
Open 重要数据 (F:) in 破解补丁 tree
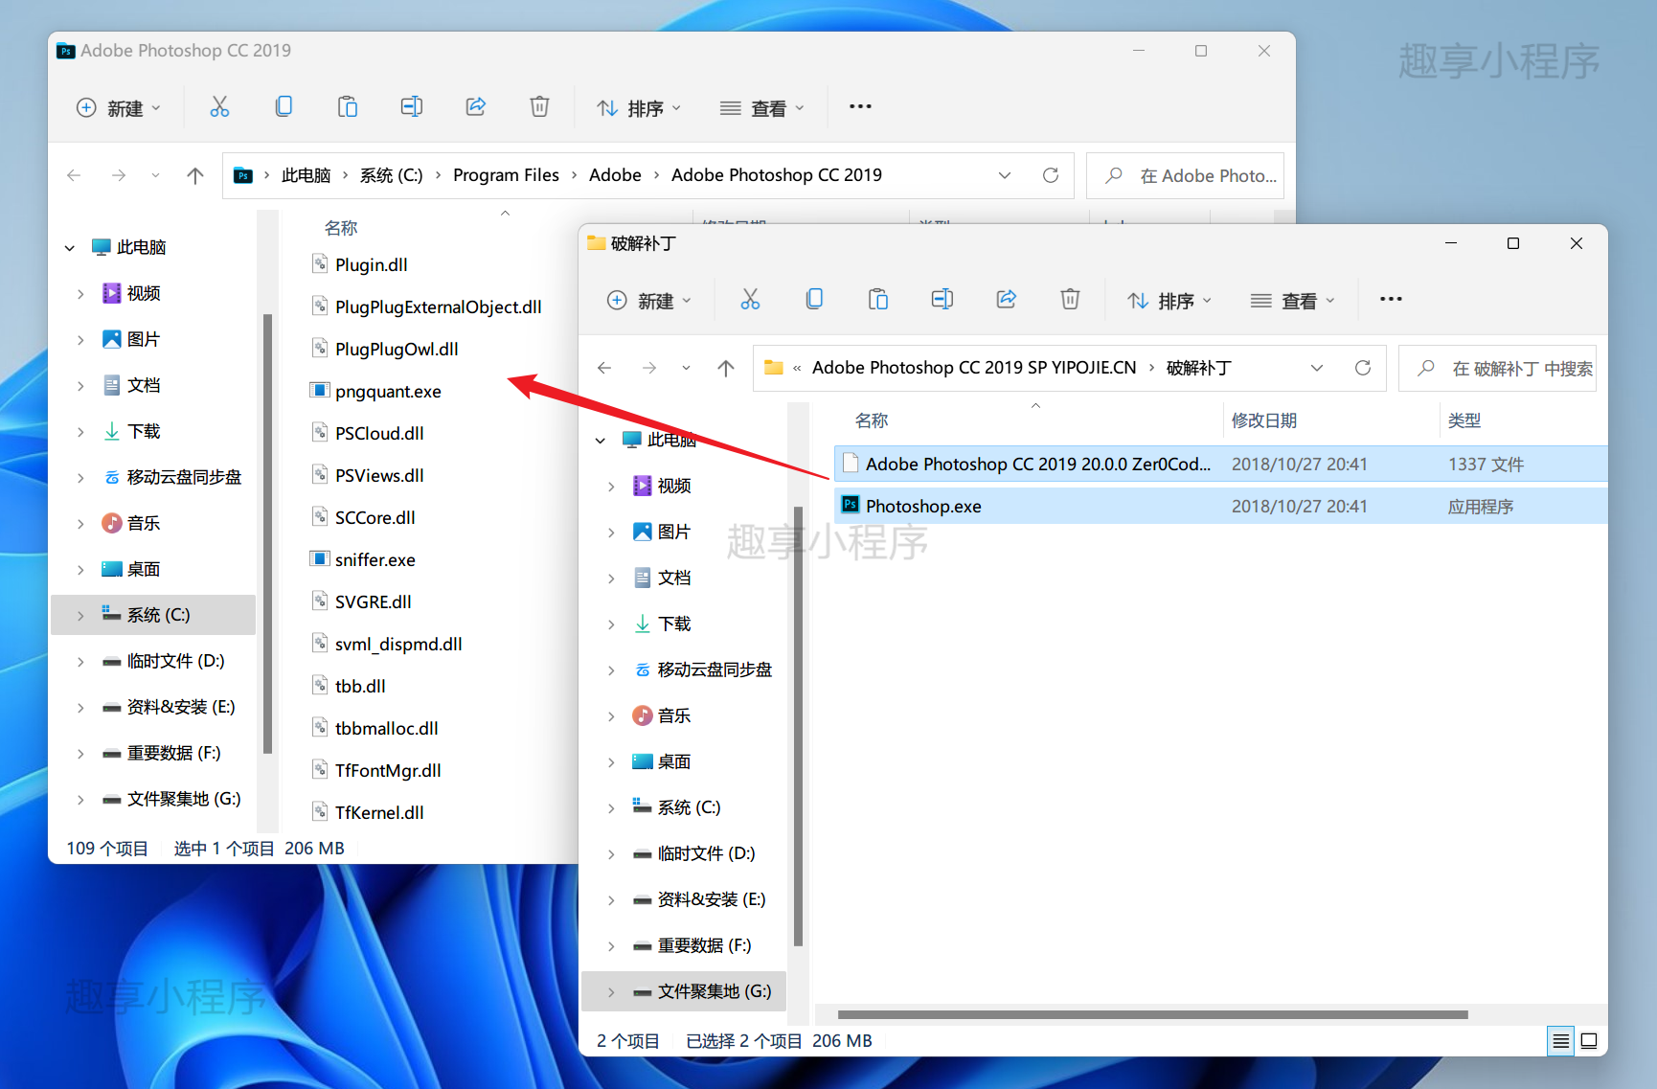(x=705, y=945)
